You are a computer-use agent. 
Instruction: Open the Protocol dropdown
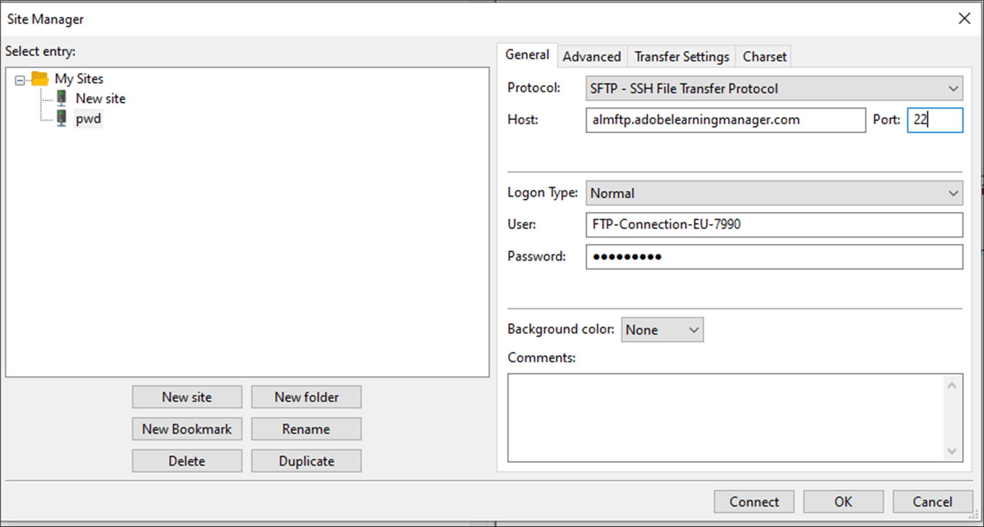pyautogui.click(x=774, y=89)
